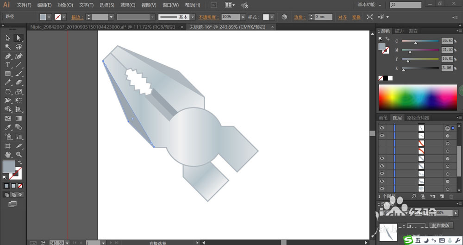Switch to 渐变 panel tab
463x245 pixels.
(413, 31)
